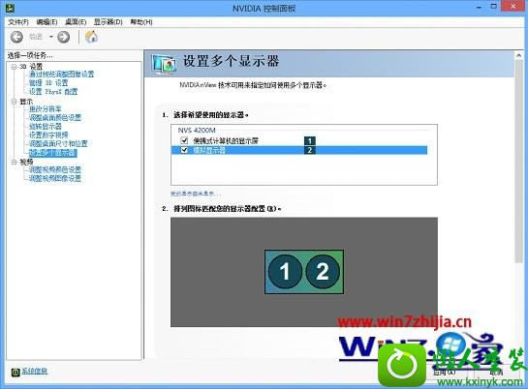Click the multiple displays header icon

tap(164, 64)
